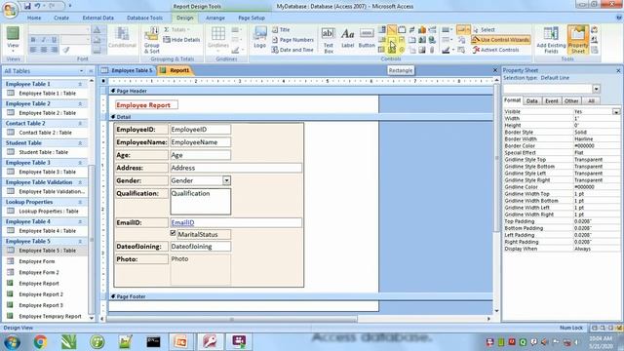Select Page Footer section bar
The image size is (624, 351).
coord(300,296)
